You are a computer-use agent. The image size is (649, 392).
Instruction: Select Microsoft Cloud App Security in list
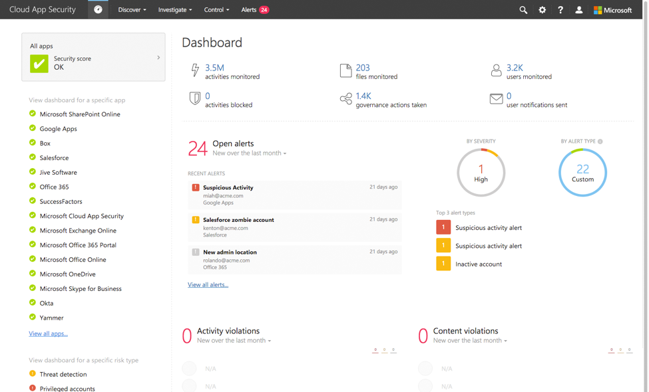tap(81, 216)
